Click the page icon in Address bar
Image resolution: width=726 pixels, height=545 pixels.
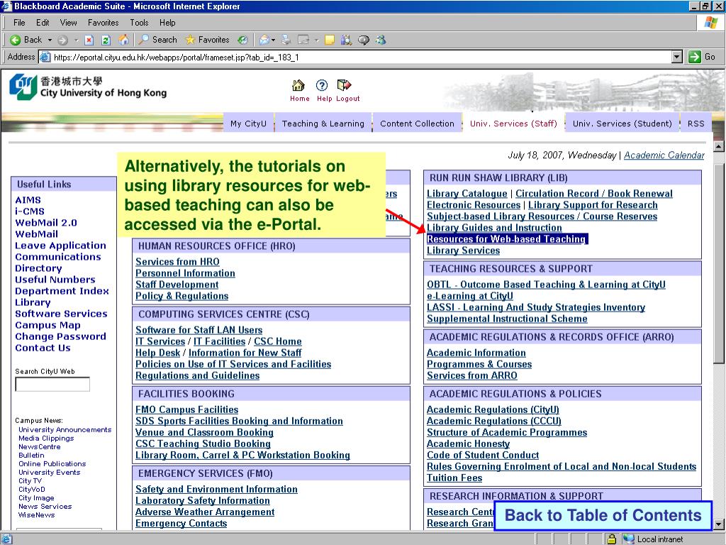(45, 57)
